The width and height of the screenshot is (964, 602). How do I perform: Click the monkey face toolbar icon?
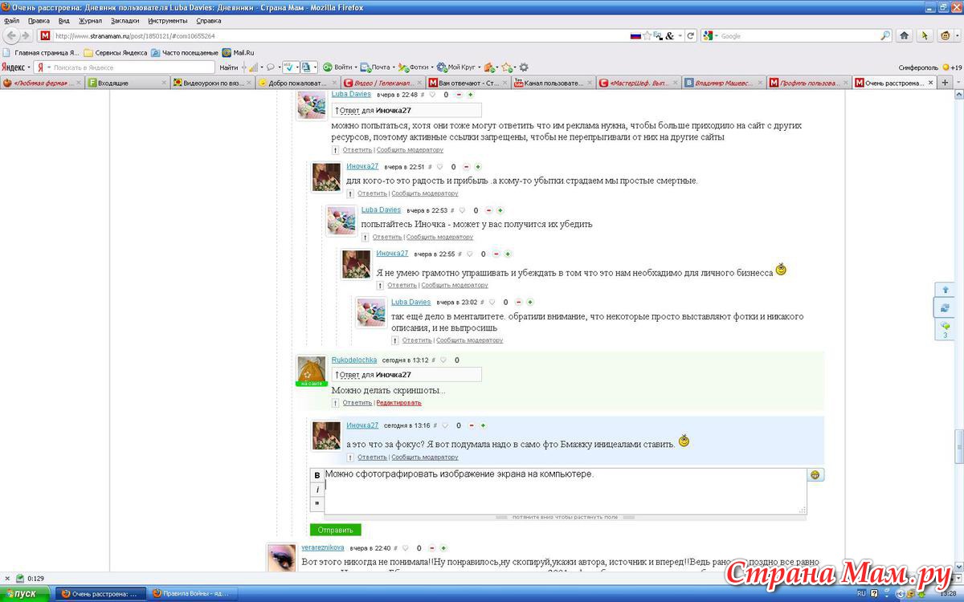(x=945, y=36)
